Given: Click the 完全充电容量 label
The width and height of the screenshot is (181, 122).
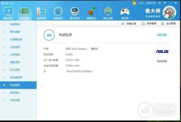Looking at the screenshot, I should pos(51,66).
